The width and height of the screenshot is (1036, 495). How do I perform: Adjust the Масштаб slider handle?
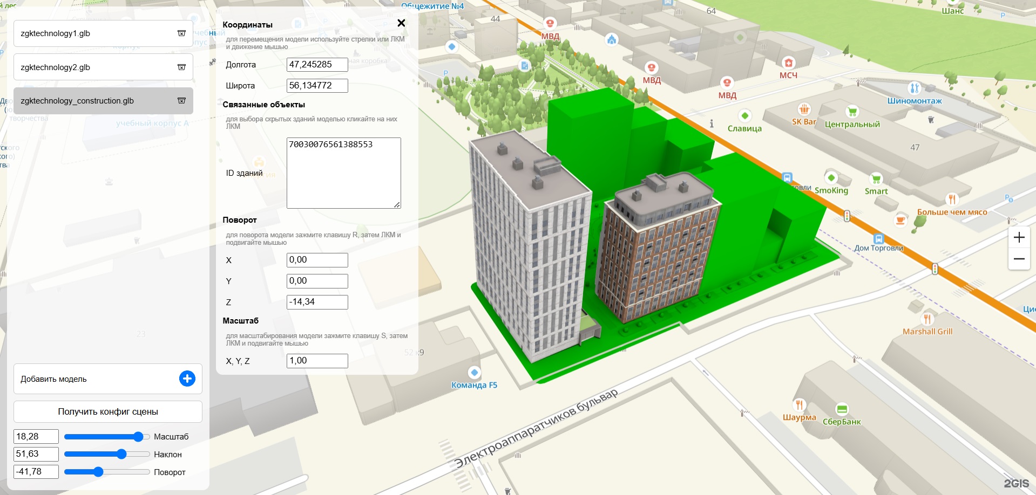tap(138, 437)
